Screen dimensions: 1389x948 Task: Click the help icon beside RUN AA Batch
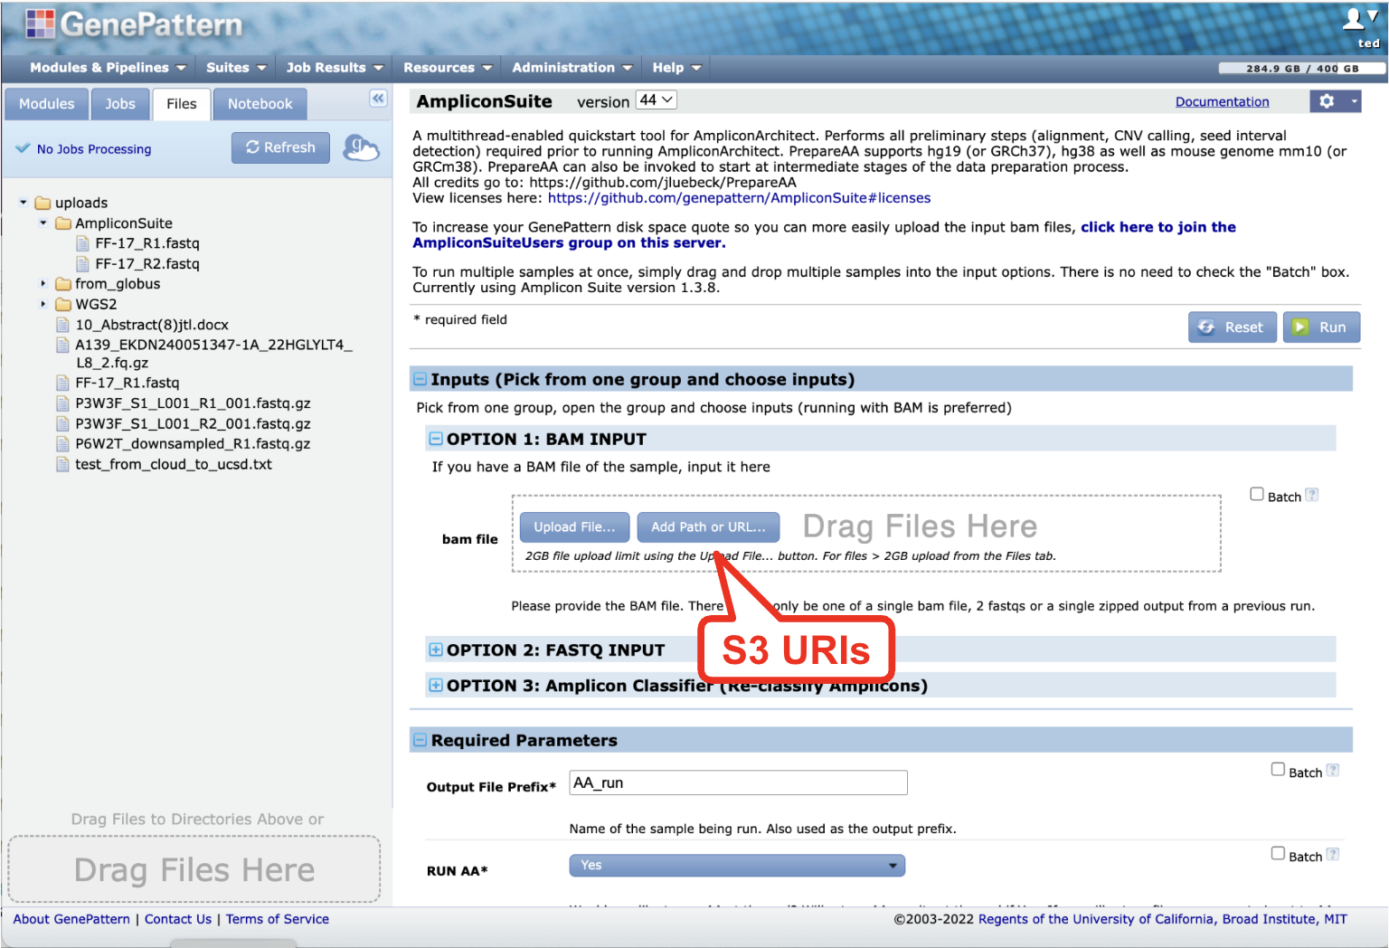(1333, 854)
